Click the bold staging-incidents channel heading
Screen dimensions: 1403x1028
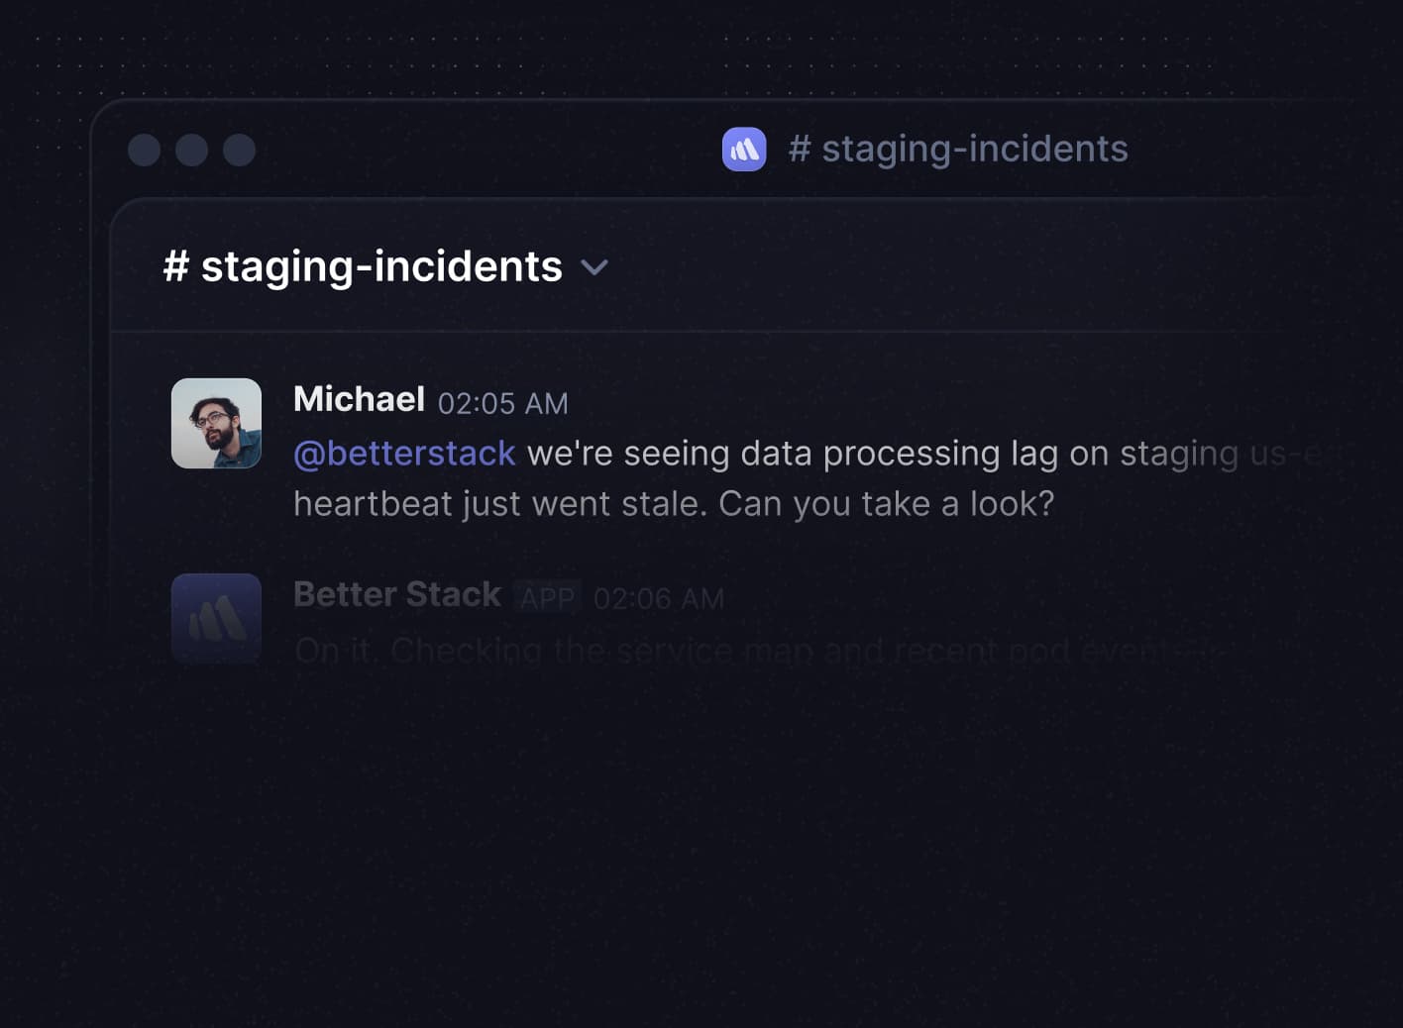coord(381,267)
